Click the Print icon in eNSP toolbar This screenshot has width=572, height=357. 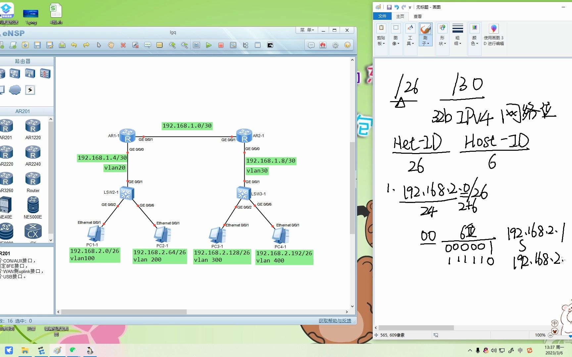(62, 45)
